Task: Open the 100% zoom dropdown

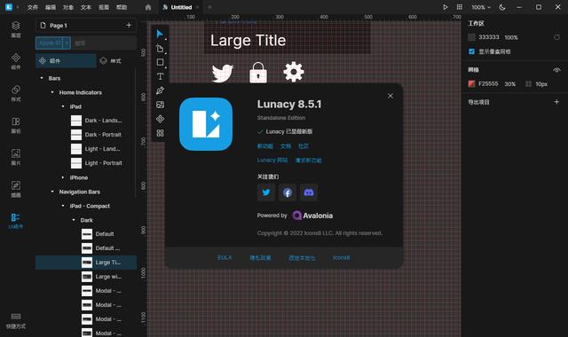Action: click(481, 7)
